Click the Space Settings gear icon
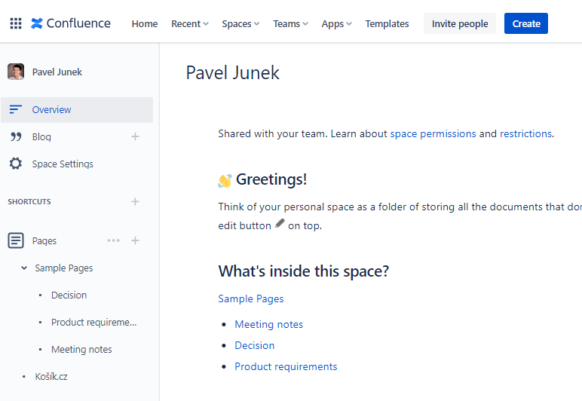Viewport: 582px width, 401px height. (16, 164)
